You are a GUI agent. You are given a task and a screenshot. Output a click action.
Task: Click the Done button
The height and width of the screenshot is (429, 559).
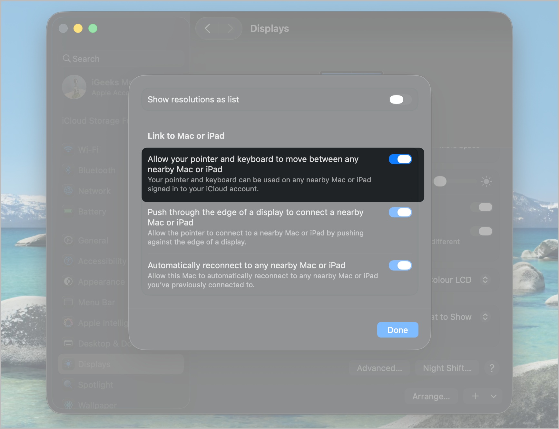[397, 329]
